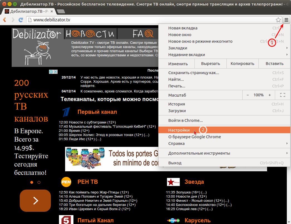This screenshot has height=224, width=291.
Task: Open the Первый канал link
Action: [97, 112]
